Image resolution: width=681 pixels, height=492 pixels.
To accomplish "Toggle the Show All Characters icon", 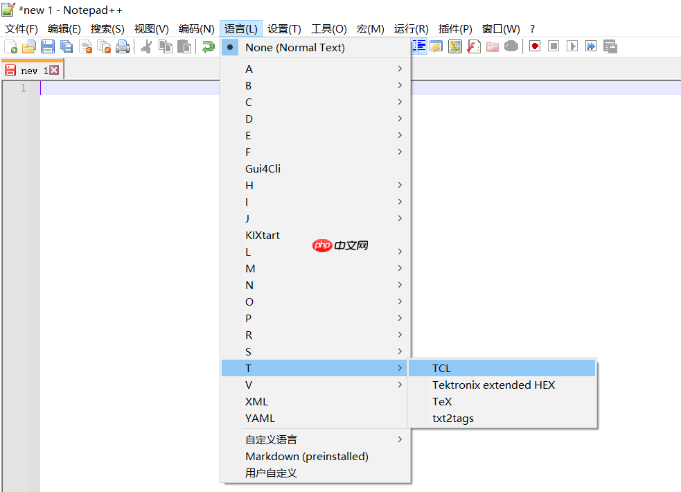I will pyautogui.click(x=421, y=46).
